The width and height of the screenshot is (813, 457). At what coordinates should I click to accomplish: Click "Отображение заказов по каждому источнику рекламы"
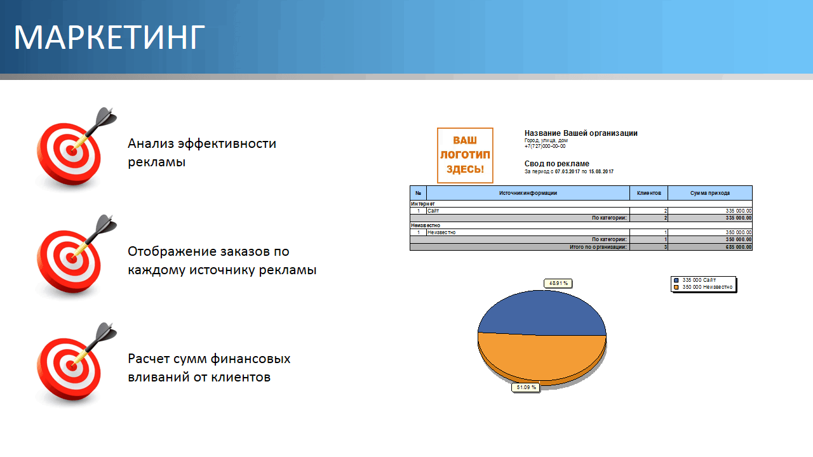tap(222, 260)
